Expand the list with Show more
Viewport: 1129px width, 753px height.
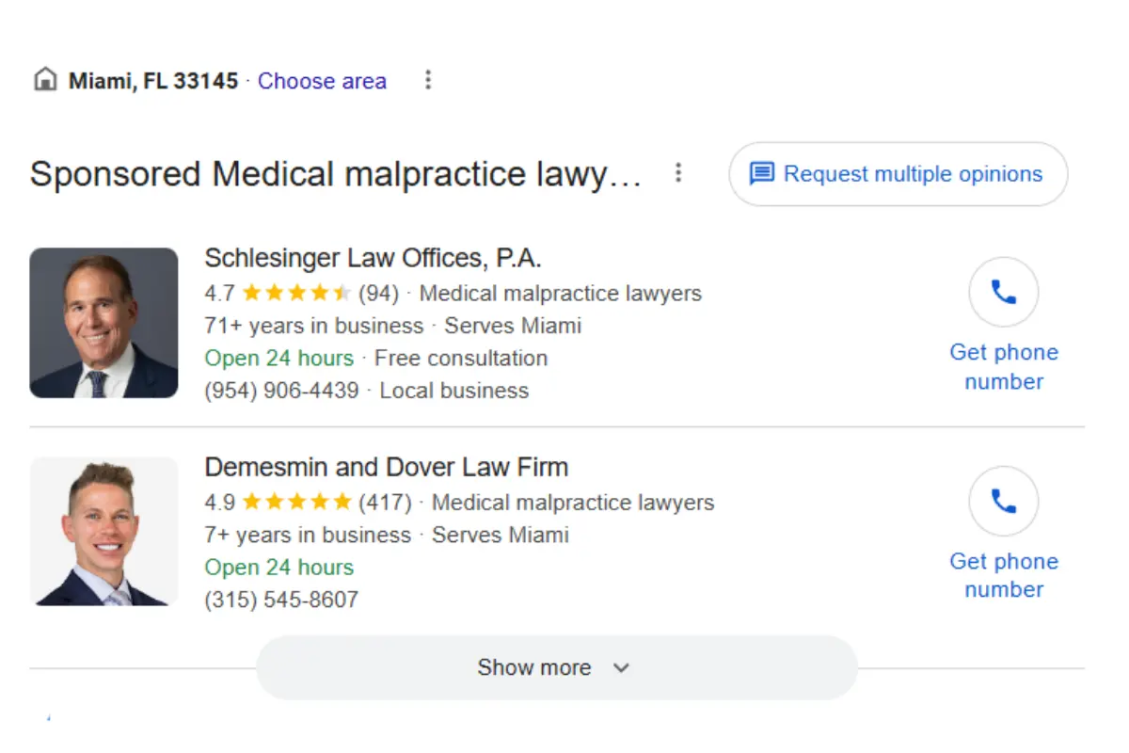(x=557, y=667)
